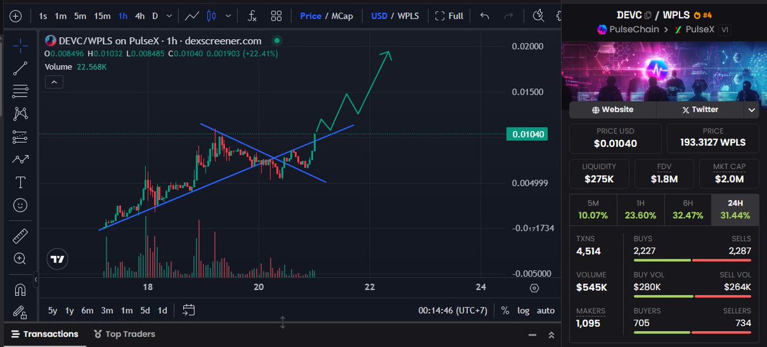Screen dimensions: 767x347
Task: Set chart range to 5d
Action: point(145,311)
